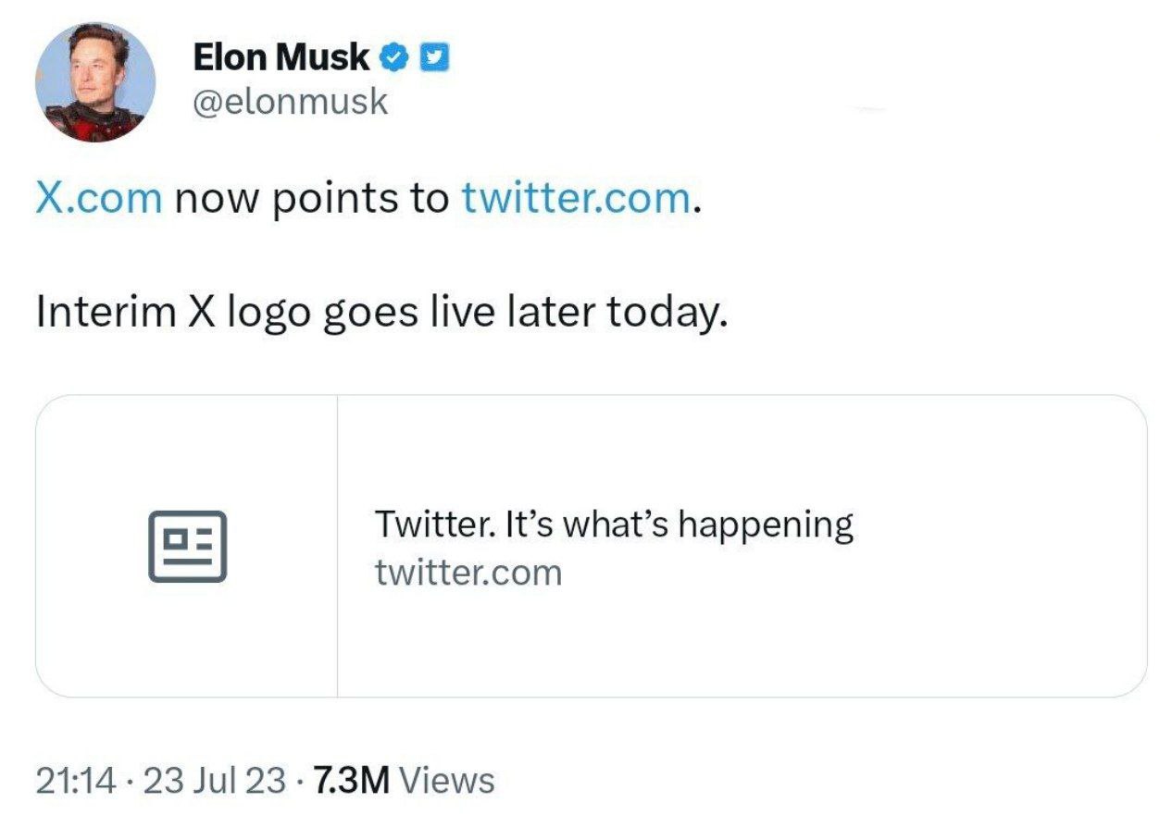This screenshot has height=815, width=1160.
Task: Click the 21:14 timestamp
Action: coord(76,781)
